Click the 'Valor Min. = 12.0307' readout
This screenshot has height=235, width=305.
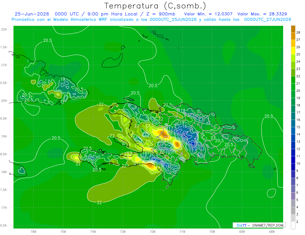[x=208, y=14]
